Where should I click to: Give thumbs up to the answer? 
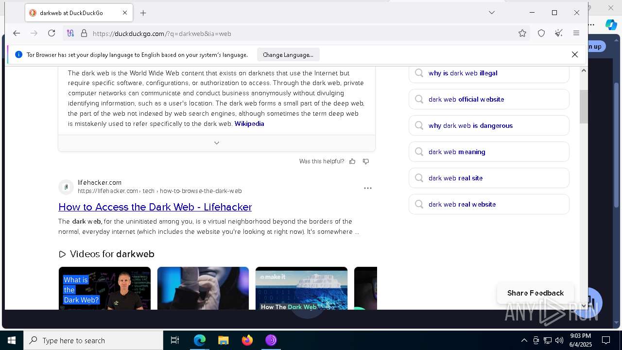(x=352, y=161)
